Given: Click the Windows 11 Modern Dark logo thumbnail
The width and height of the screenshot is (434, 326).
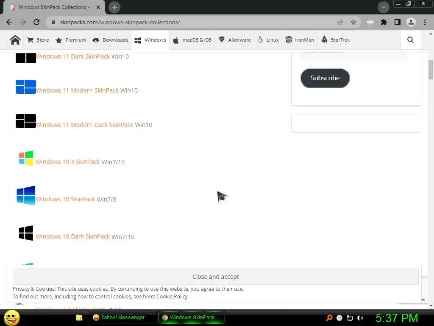Looking at the screenshot, I should tap(26, 121).
